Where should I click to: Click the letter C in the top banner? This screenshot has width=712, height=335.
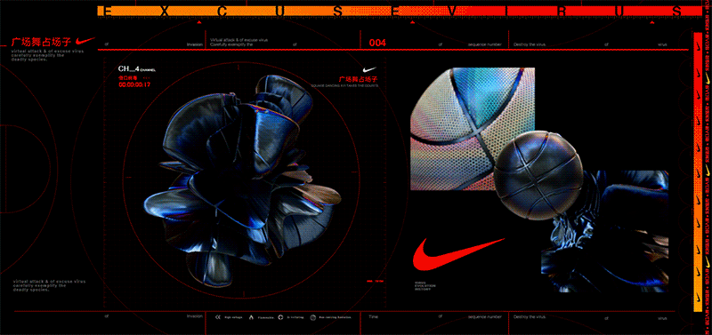pos(222,12)
